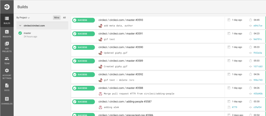
Task: Click commit icon beside e84c7ce
Action: tap(251, 26)
